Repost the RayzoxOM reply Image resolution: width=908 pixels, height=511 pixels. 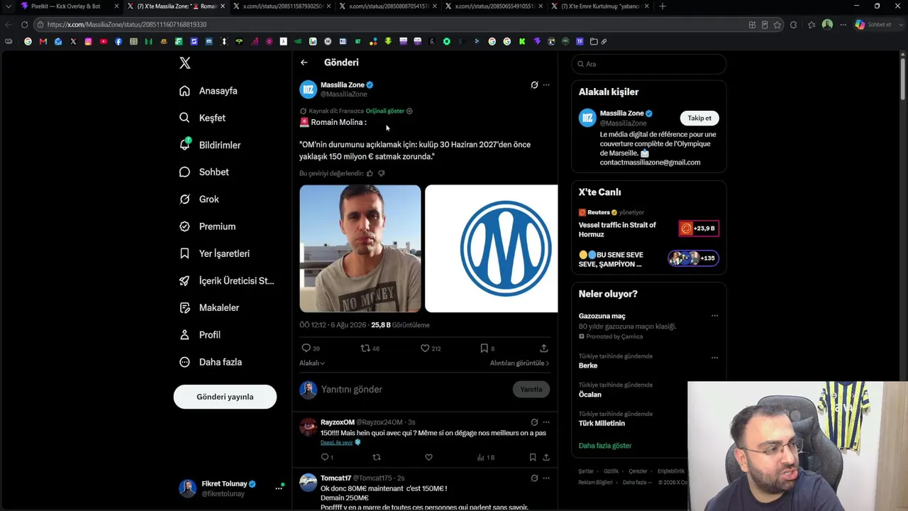(x=377, y=458)
